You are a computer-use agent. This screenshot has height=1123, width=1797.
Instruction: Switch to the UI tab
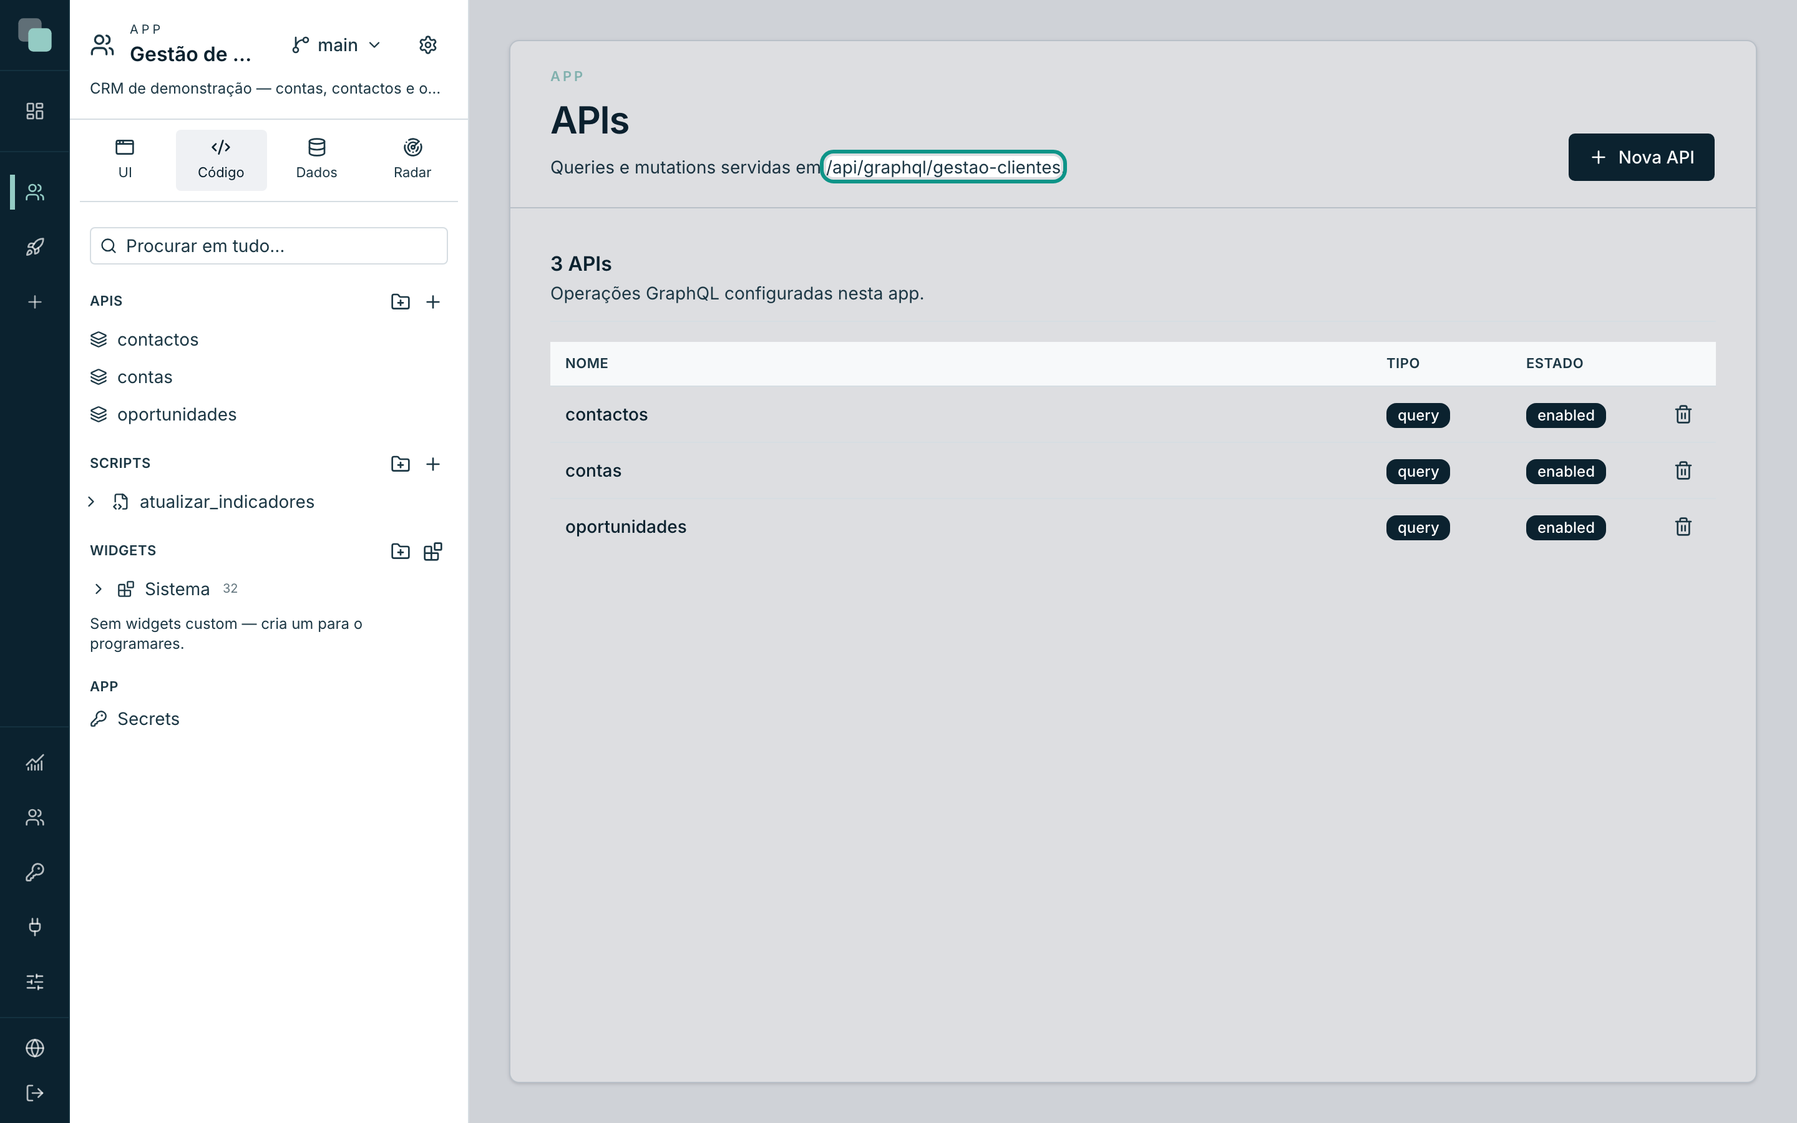(x=125, y=160)
